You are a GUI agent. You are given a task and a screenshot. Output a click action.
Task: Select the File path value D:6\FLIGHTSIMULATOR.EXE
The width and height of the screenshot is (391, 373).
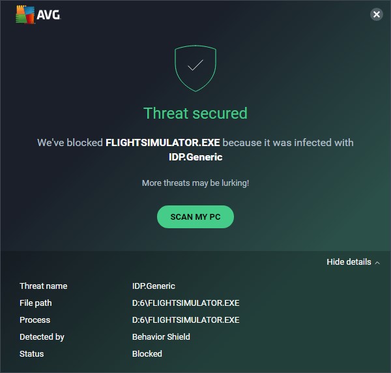click(186, 303)
